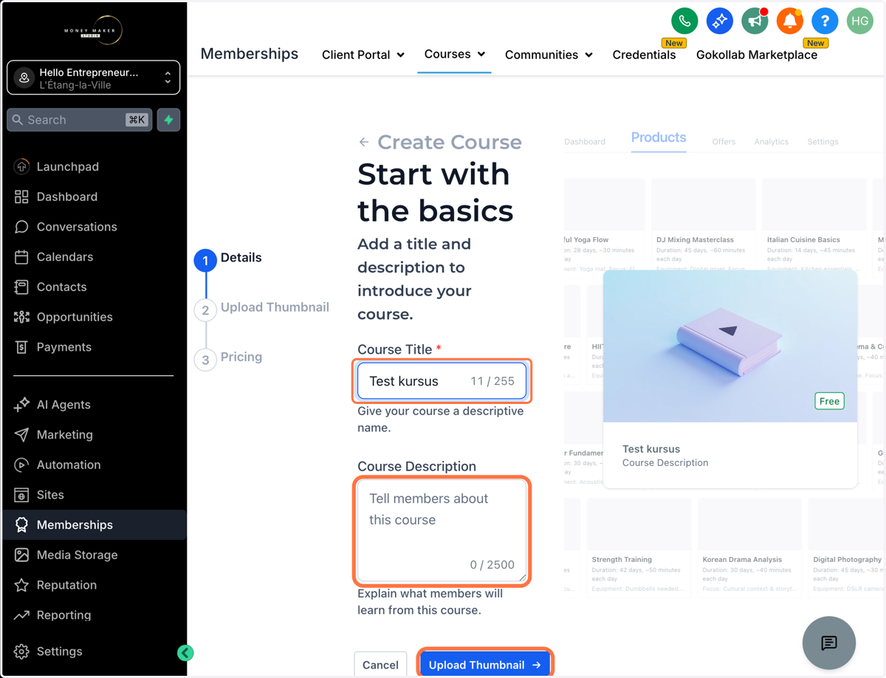
Task: Expand the Courses dropdown menu
Action: click(455, 54)
